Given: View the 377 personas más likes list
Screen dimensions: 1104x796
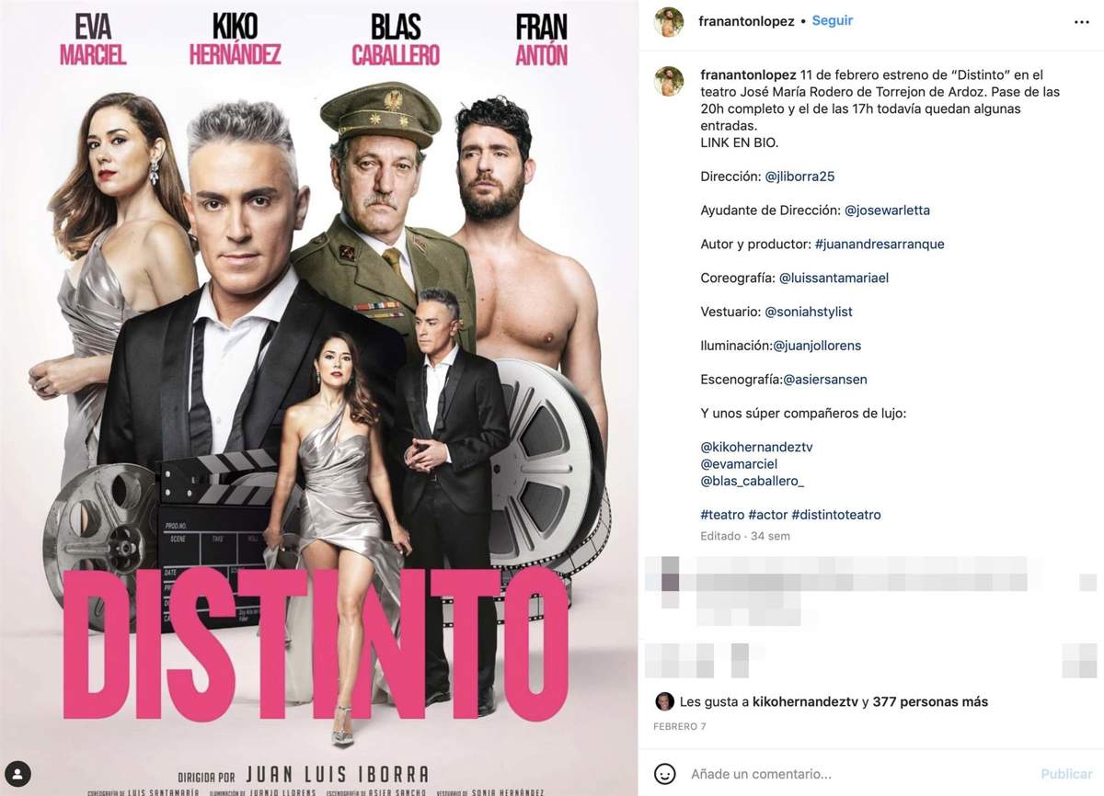Looking at the screenshot, I should click(x=930, y=701).
